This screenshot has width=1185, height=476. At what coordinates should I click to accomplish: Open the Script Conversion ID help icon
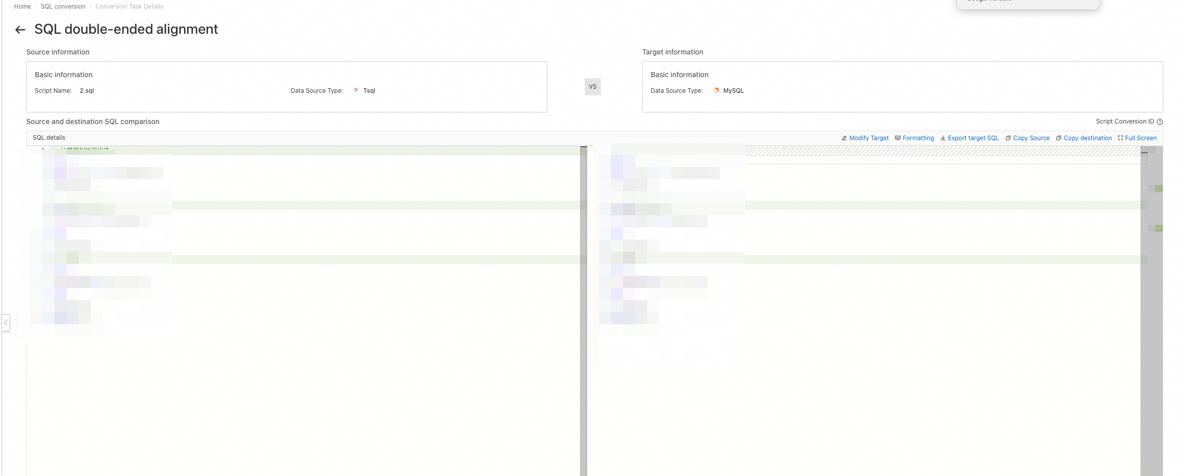1160,122
